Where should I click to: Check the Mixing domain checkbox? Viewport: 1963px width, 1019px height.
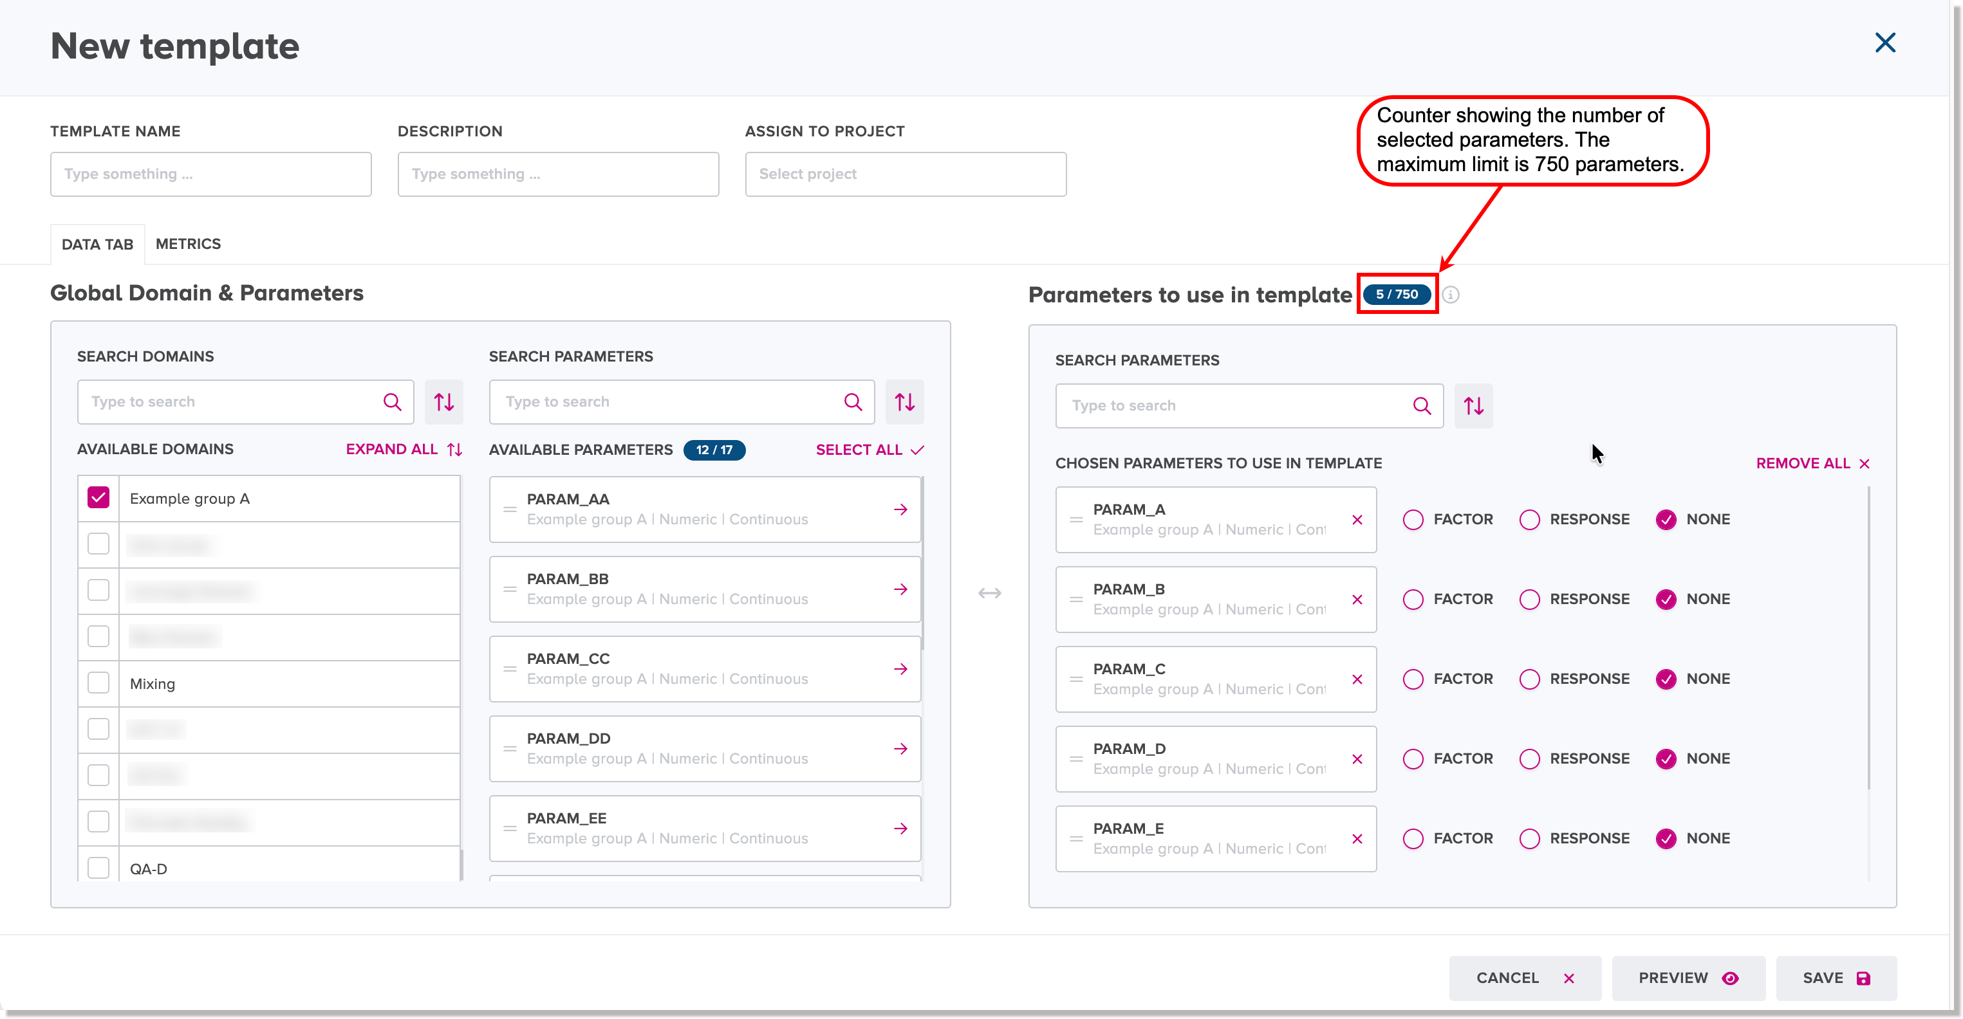coord(98,683)
